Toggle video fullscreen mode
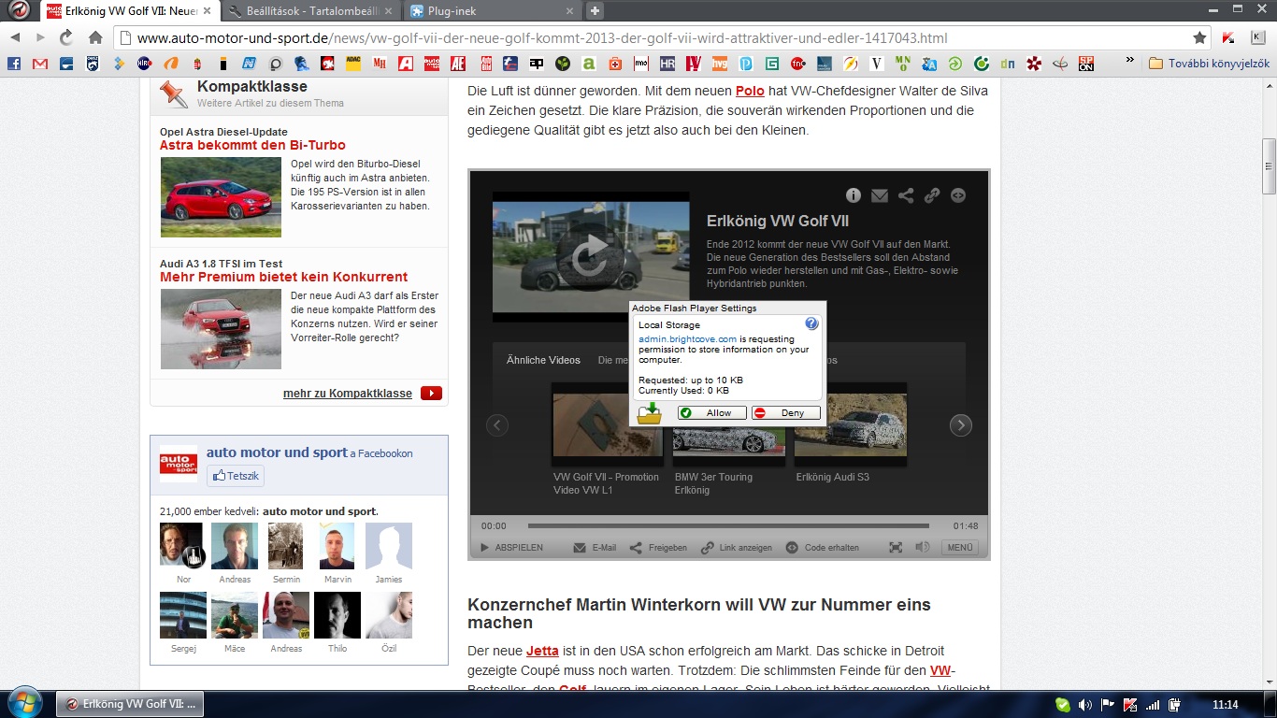Image resolution: width=1277 pixels, height=718 pixels. tap(896, 548)
